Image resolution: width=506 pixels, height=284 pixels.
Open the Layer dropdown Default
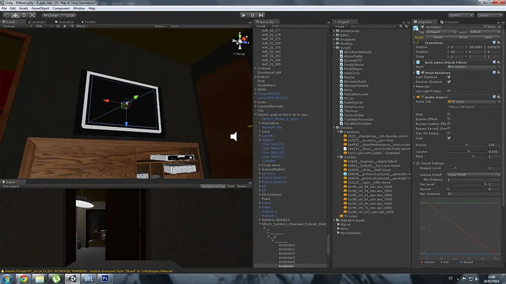pos(484,32)
